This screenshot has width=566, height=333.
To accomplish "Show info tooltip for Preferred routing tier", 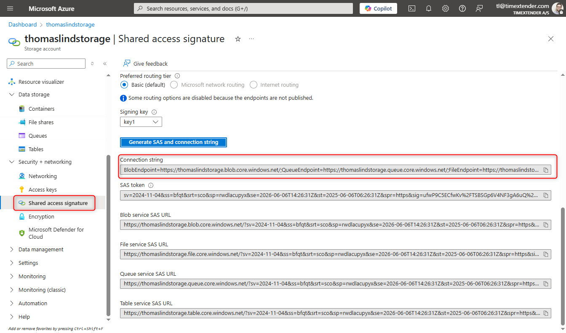I will (177, 76).
